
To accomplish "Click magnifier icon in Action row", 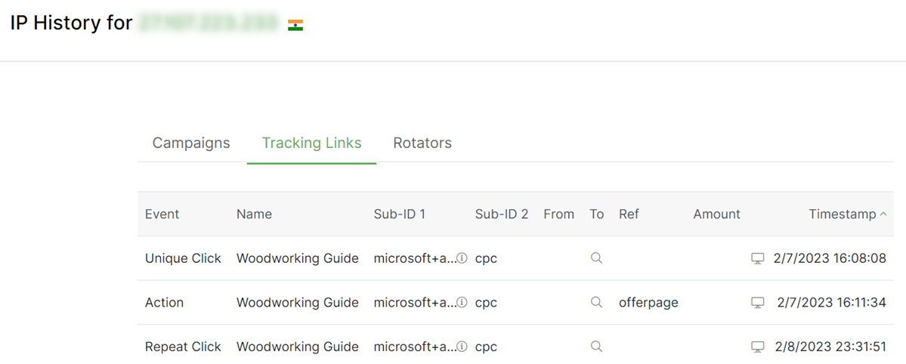I will click(x=596, y=303).
